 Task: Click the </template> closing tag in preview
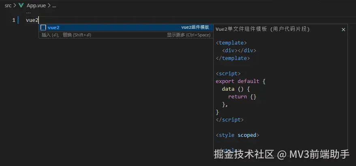pos(233,58)
